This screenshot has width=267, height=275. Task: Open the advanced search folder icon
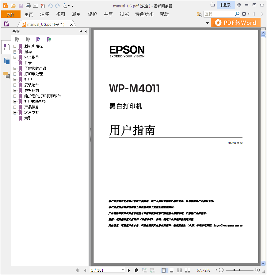point(199,14)
